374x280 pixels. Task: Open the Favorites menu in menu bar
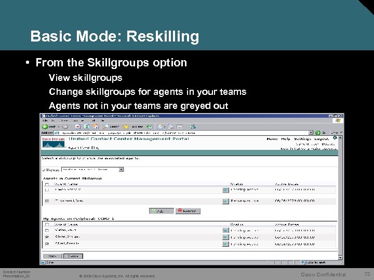click(79, 121)
